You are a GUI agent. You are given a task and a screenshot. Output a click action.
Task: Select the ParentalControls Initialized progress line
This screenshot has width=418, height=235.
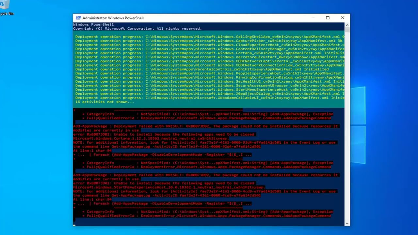tap(202, 69)
